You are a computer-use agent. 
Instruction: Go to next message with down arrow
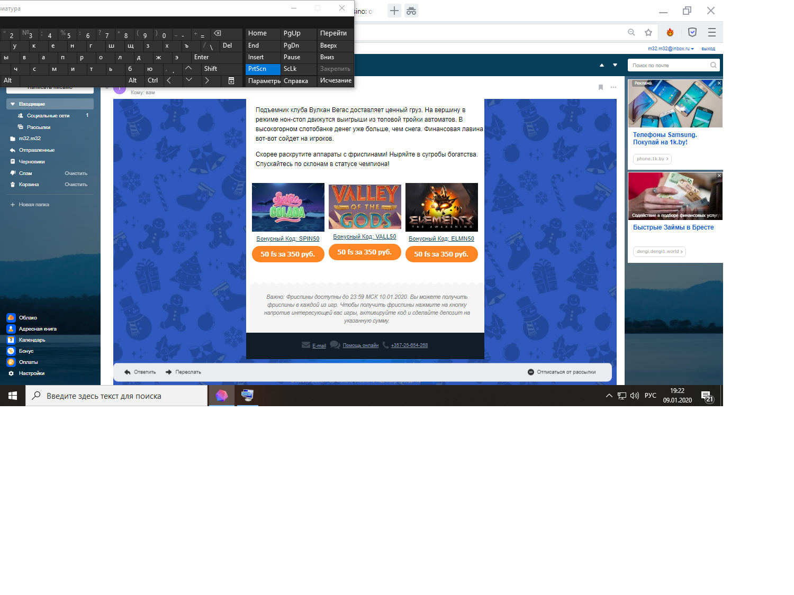click(615, 65)
